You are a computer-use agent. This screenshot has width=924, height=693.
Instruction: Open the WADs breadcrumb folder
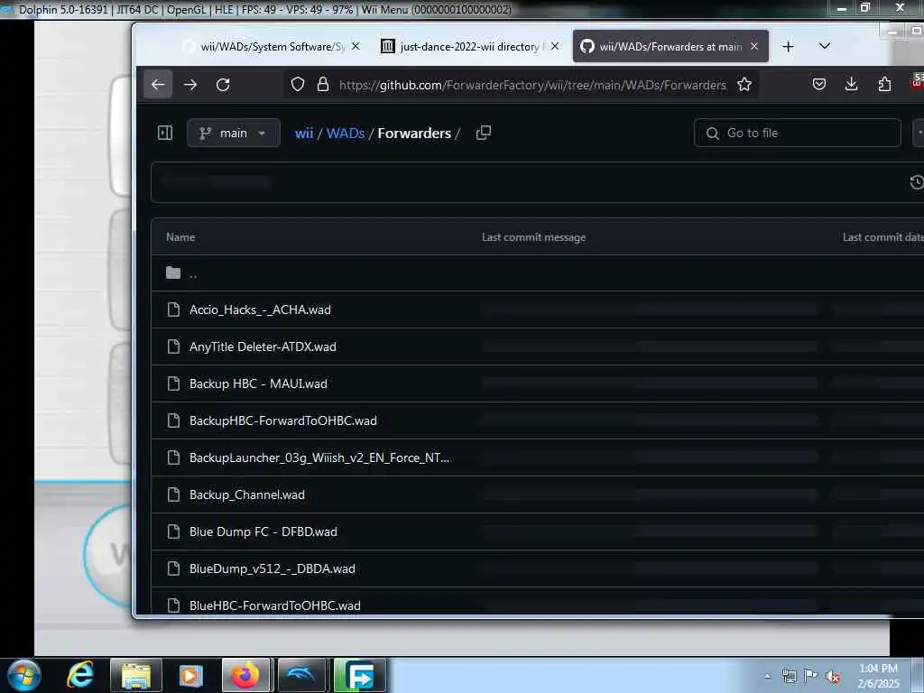(x=346, y=134)
